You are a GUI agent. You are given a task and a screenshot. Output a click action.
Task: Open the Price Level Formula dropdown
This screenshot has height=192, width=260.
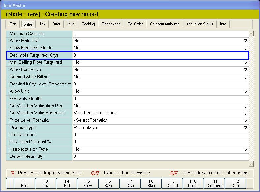click(246, 121)
